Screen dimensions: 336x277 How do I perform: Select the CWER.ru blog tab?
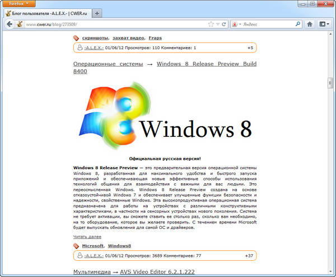pos(48,13)
